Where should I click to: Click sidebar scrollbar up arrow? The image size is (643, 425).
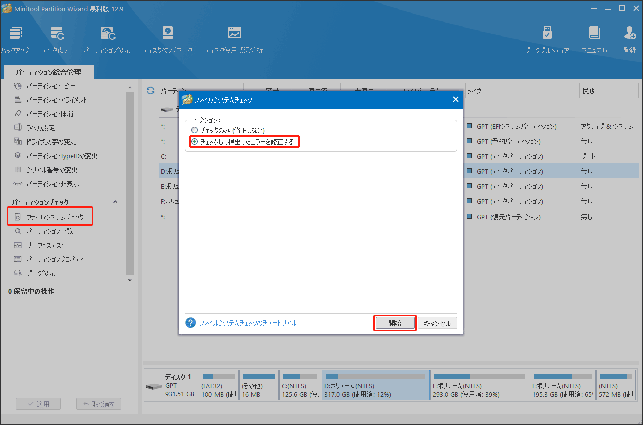(130, 87)
